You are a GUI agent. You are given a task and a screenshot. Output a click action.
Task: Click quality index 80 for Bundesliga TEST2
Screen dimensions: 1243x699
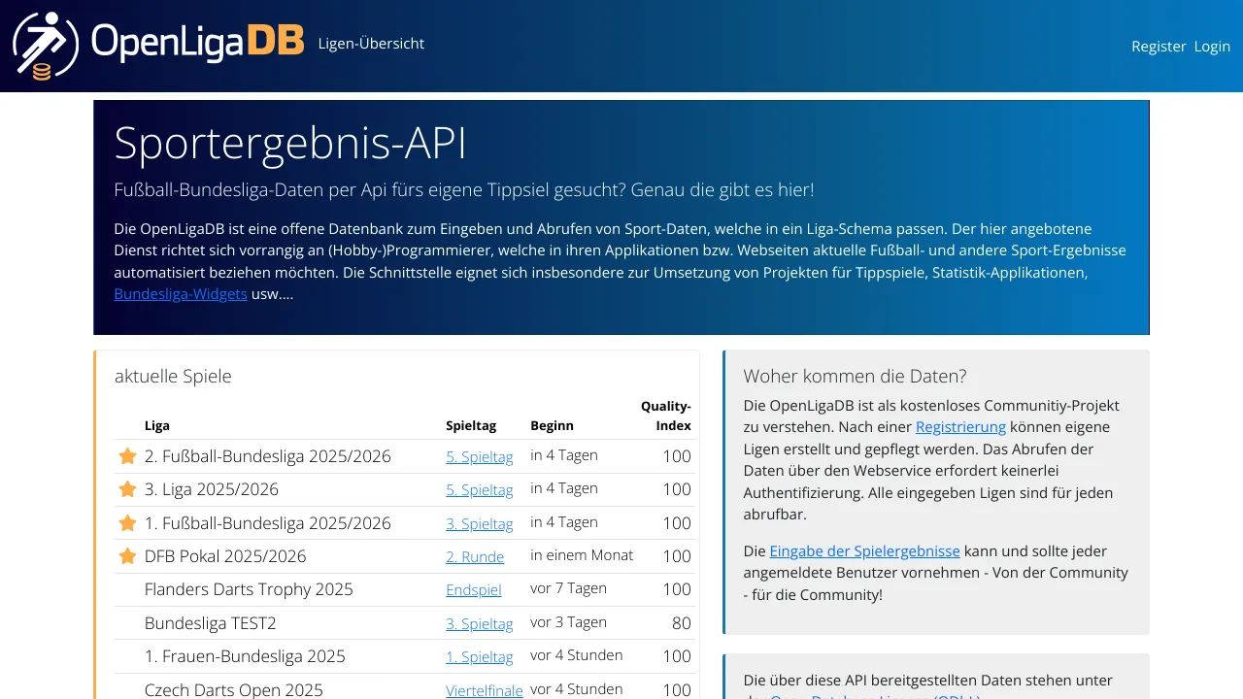click(682, 623)
